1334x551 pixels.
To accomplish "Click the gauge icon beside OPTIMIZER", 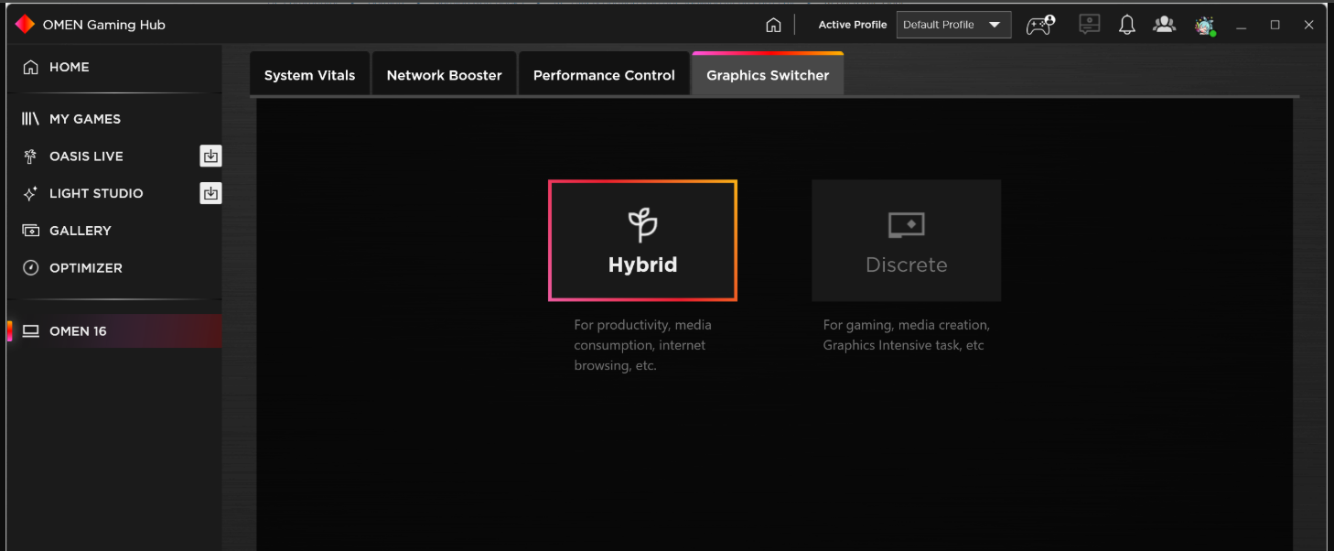I will (31, 268).
